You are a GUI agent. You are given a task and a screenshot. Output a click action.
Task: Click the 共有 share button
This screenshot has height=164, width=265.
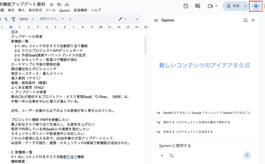coord(233,6)
